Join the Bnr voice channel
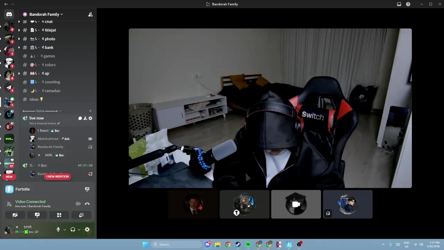 coord(58,166)
